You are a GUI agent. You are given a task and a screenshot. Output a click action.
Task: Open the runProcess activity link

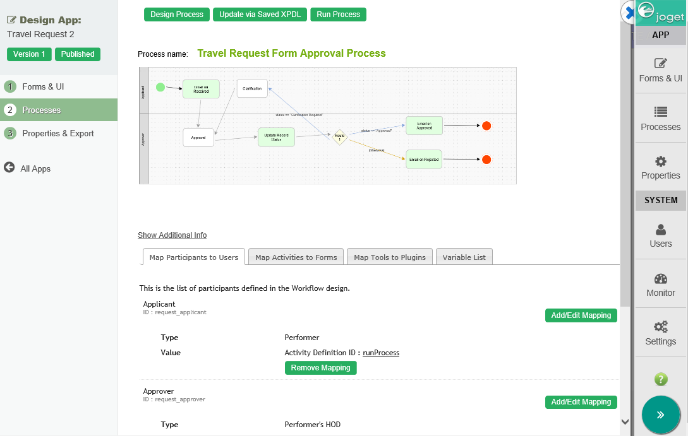(x=380, y=353)
